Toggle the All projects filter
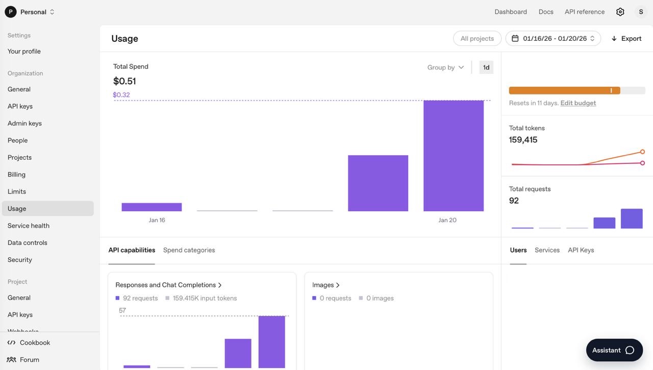This screenshot has height=370, width=653. (x=477, y=38)
